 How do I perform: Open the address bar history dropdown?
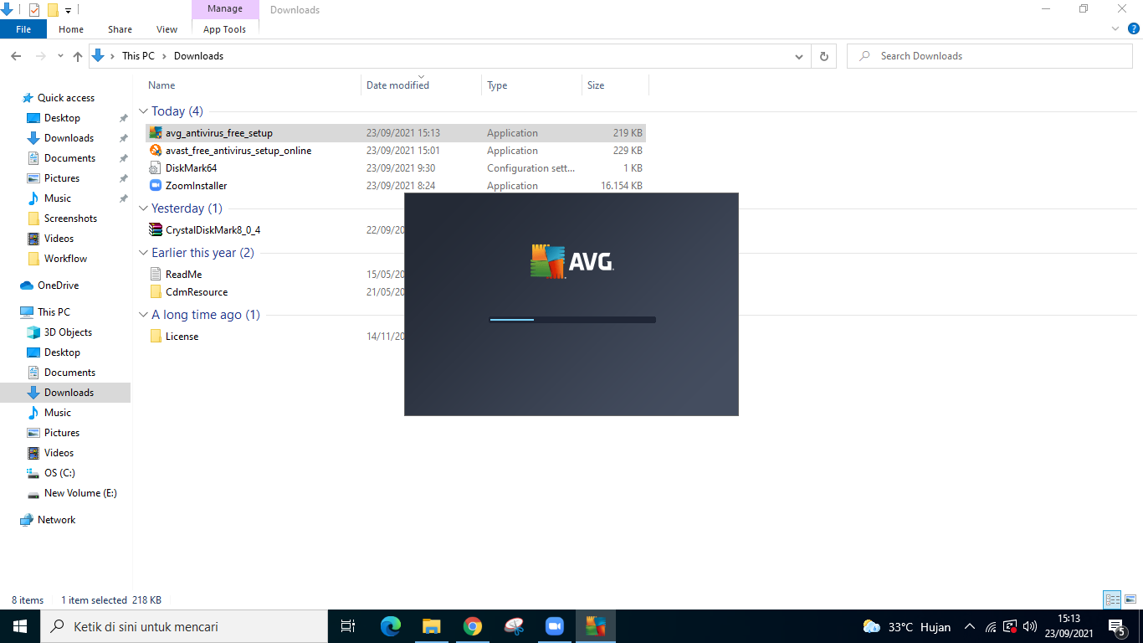pos(798,55)
